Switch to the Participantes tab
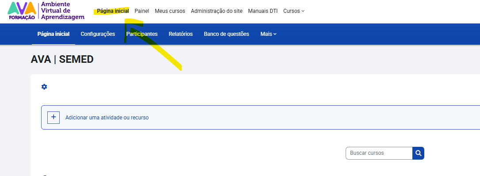This screenshot has width=480, height=176. [x=142, y=34]
